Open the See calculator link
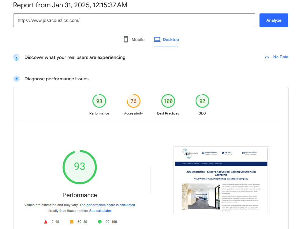Screen dimensions: 306x229 pos(100,211)
